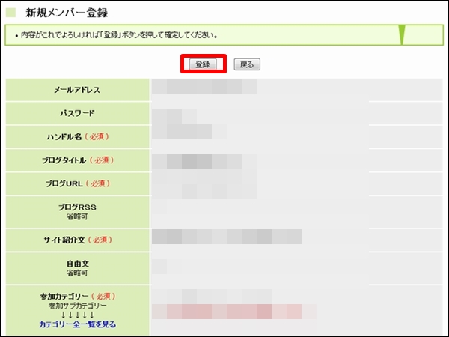This screenshot has height=337, width=449.
Task: Click the 参加サブカテゴリー text
Action: coord(78,306)
